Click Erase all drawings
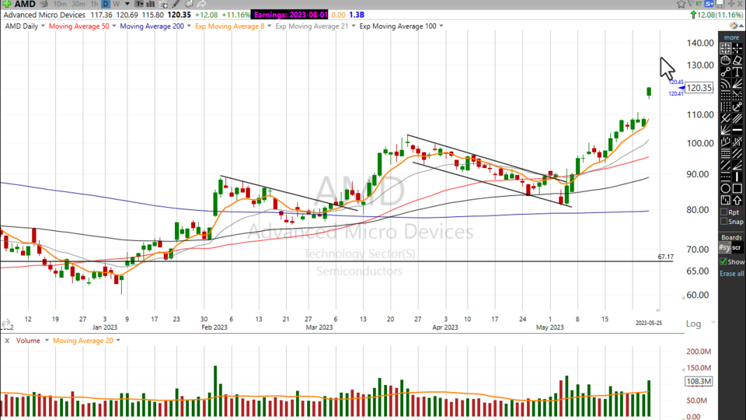Viewport: 746px width, 420px height. tap(731, 274)
